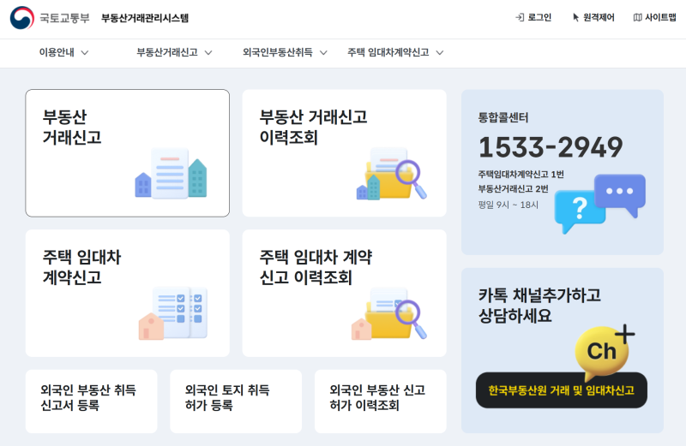This screenshot has width=686, height=446.
Task: Expand the 주택 임대차계약신고 menu chevron
Action: (x=440, y=53)
